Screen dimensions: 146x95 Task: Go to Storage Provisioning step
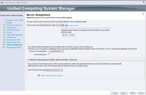coord(14,25)
